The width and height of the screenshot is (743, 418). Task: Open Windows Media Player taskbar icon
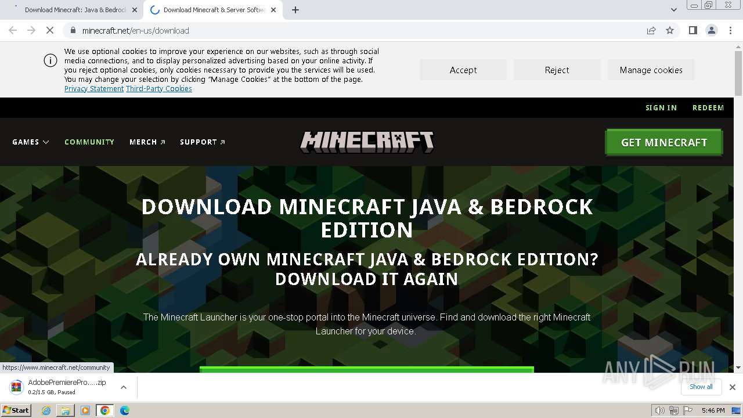[85, 410]
